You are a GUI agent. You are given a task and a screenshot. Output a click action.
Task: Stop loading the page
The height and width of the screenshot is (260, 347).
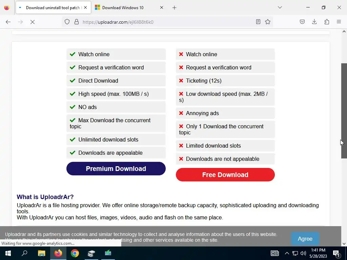click(32, 22)
